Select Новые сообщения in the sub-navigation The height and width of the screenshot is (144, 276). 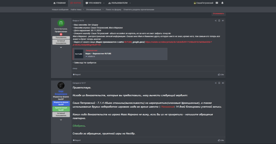pyautogui.click(x=60, y=9)
